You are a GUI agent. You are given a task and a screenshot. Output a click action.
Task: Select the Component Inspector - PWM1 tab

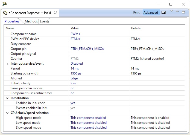[30, 13]
